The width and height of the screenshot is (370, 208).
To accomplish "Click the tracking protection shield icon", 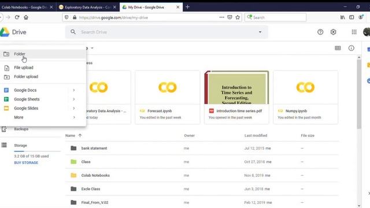I will pos(66,17).
